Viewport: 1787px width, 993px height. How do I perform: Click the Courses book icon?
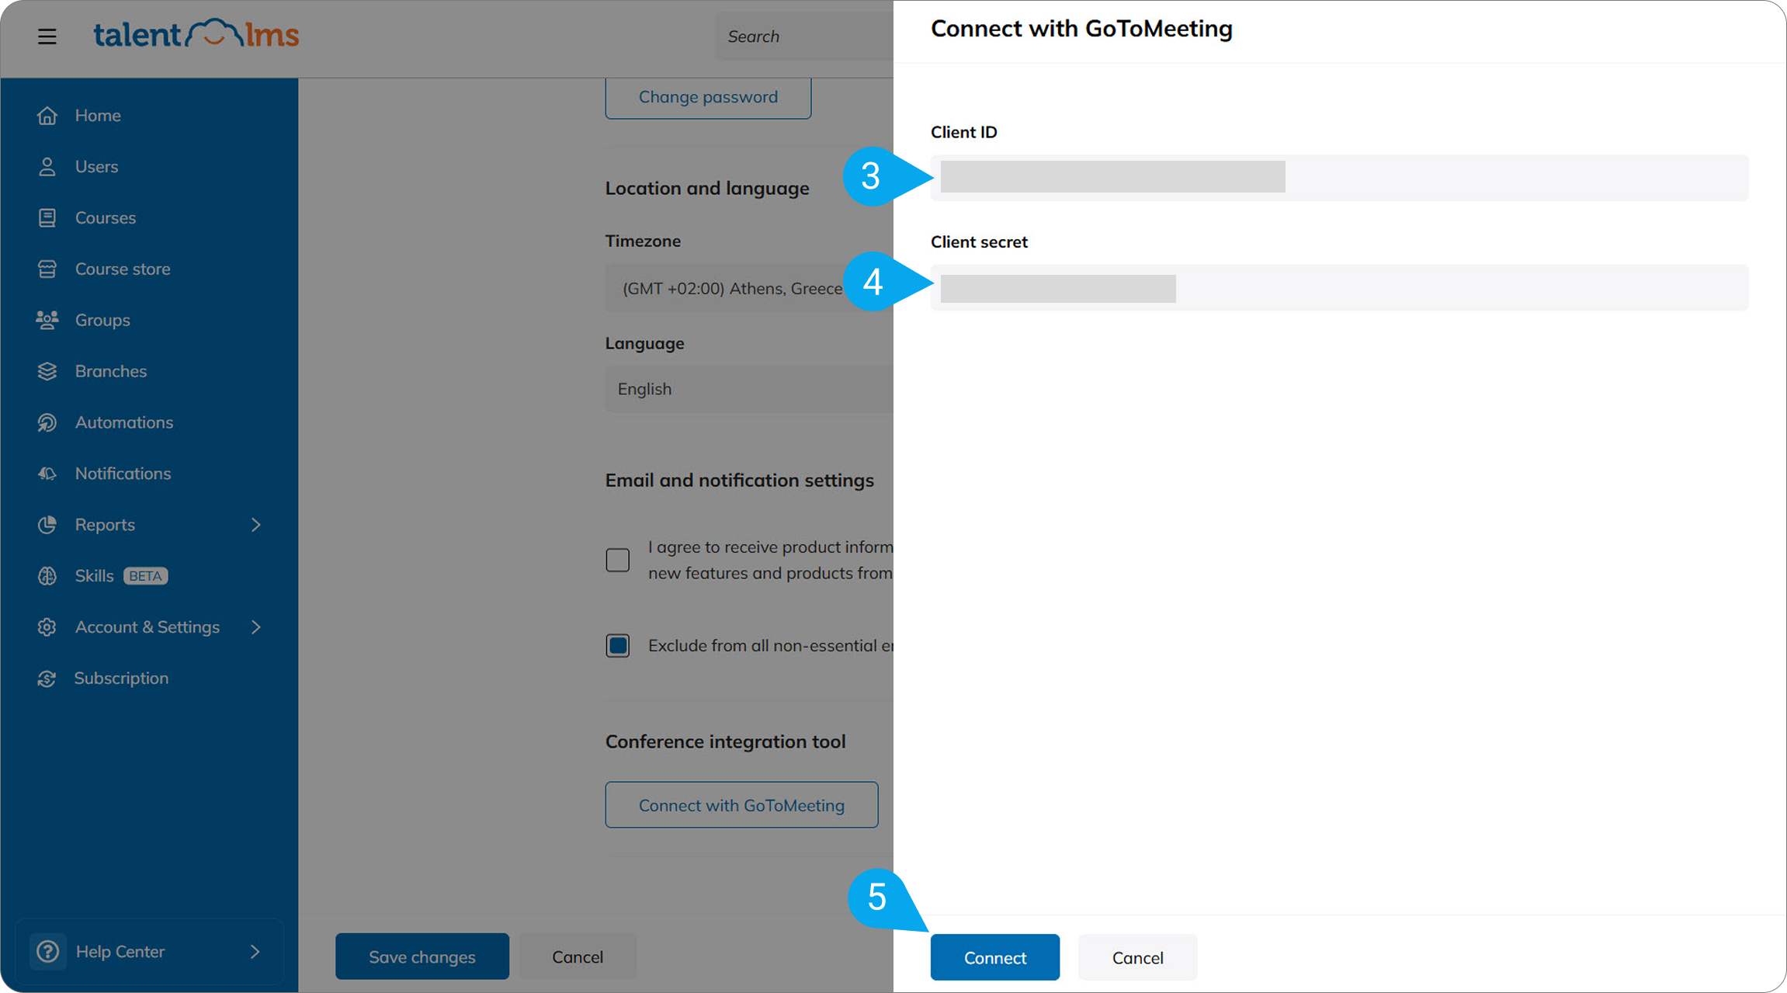[x=47, y=218]
